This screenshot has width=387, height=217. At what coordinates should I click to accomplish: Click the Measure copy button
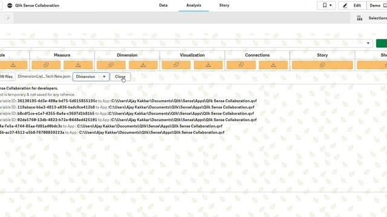46,65
